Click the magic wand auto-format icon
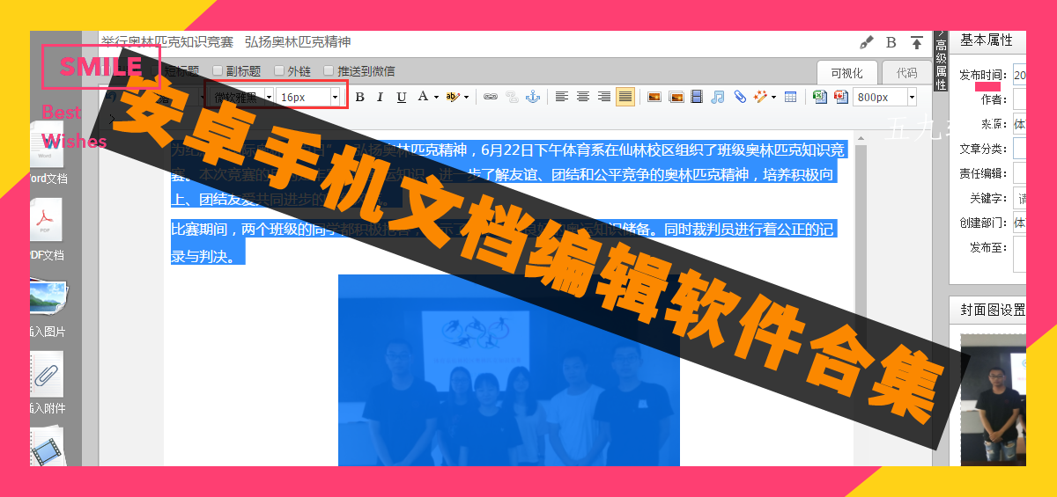Screen dimensions: 1057x497 pos(761,97)
